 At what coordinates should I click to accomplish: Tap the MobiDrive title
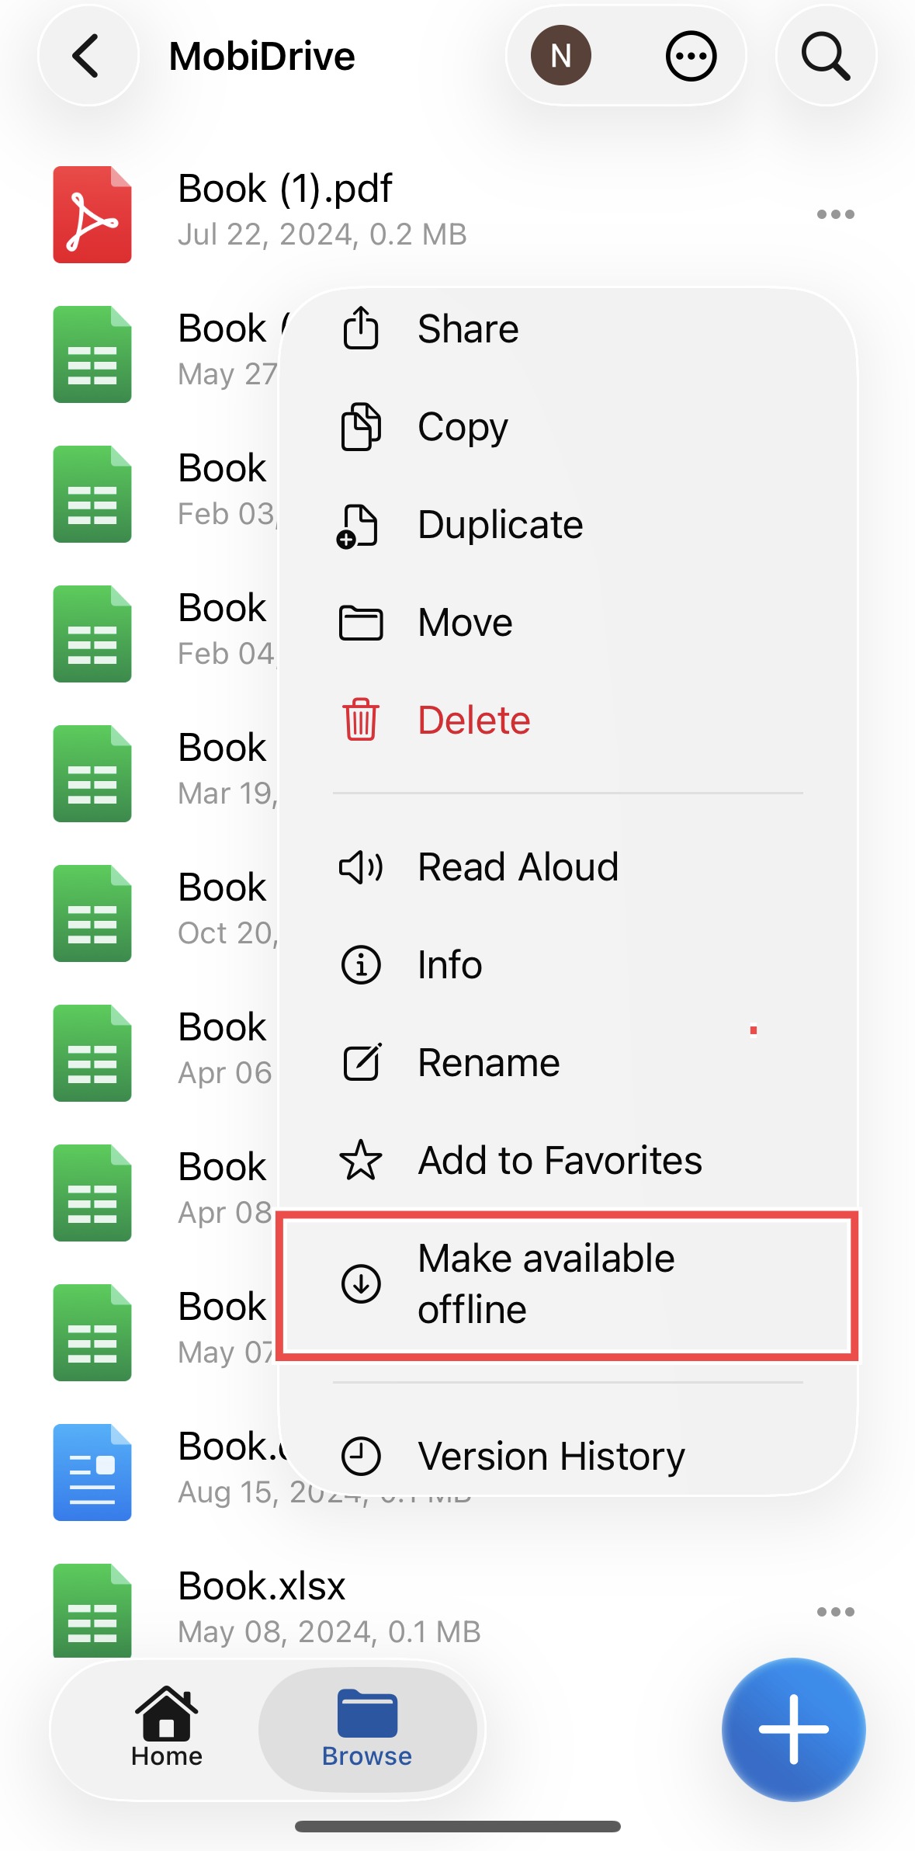click(x=262, y=56)
